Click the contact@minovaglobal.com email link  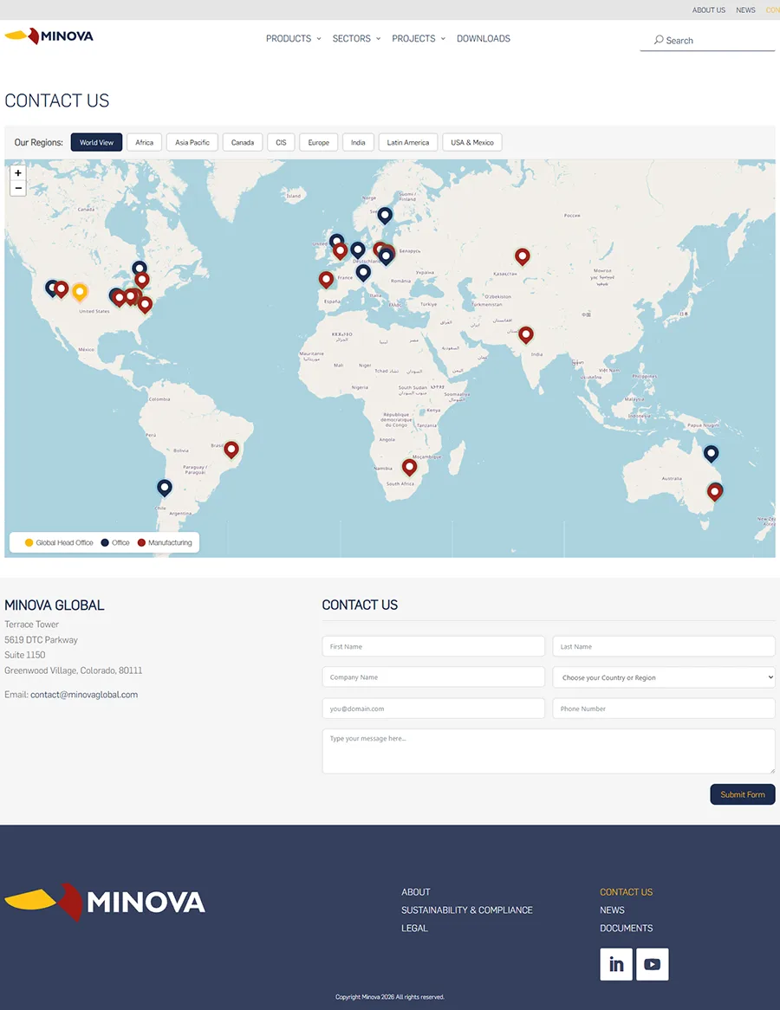tap(84, 695)
